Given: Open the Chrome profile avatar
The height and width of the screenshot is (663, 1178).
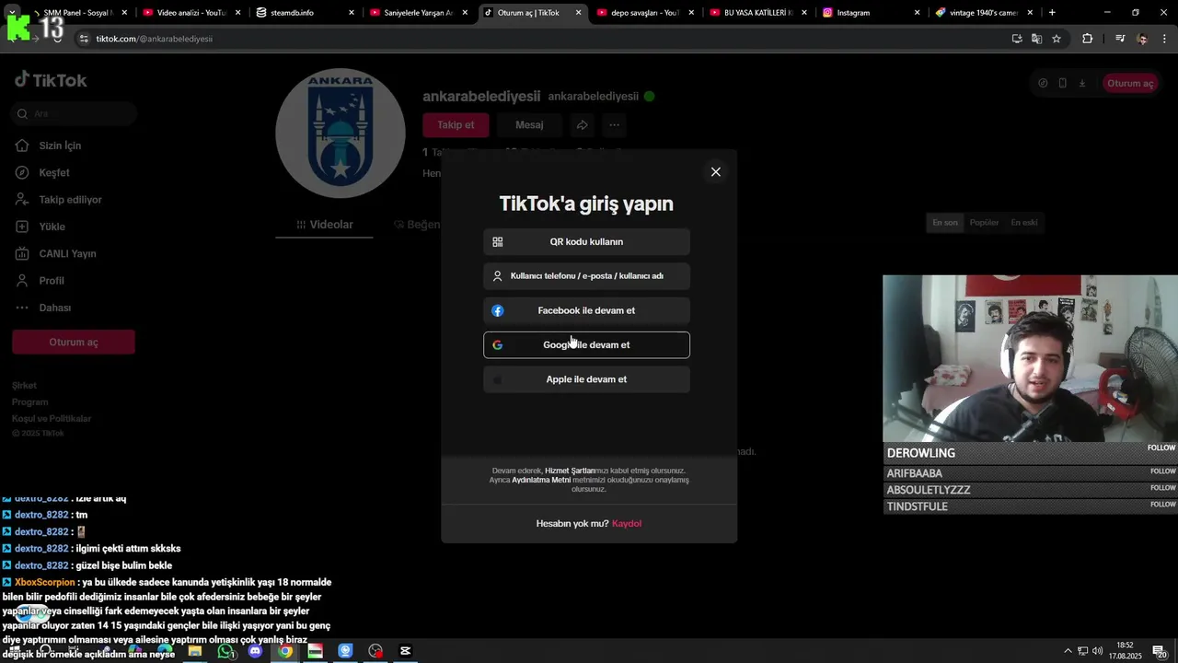Looking at the screenshot, I should [1142, 39].
